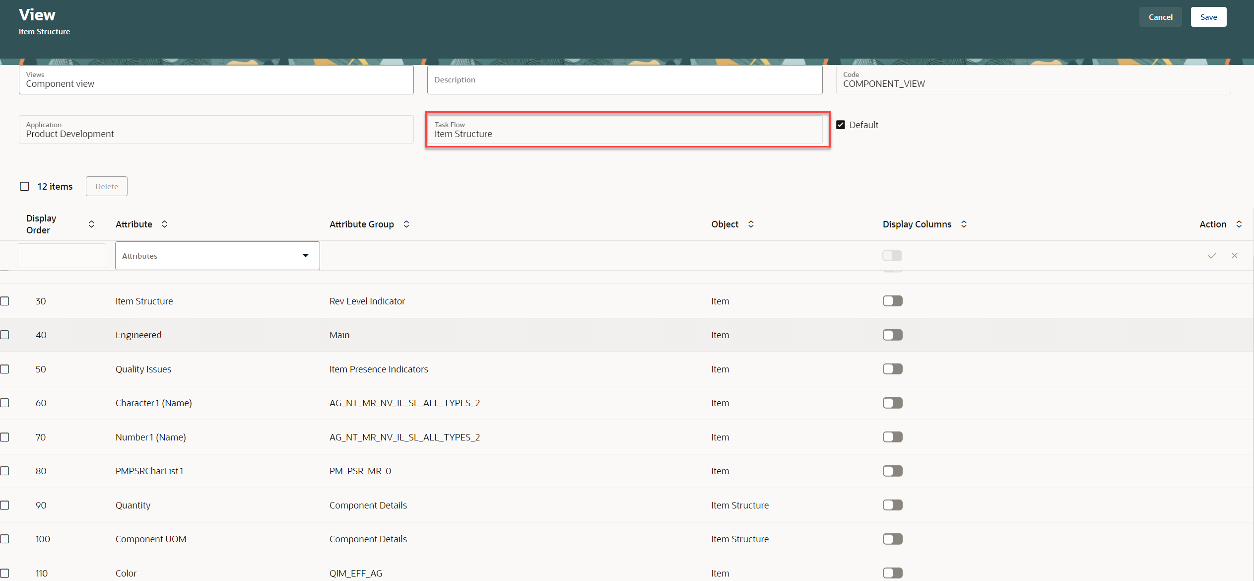Image resolution: width=1254 pixels, height=581 pixels.
Task: Discard new row with X icon
Action: [x=1234, y=256]
